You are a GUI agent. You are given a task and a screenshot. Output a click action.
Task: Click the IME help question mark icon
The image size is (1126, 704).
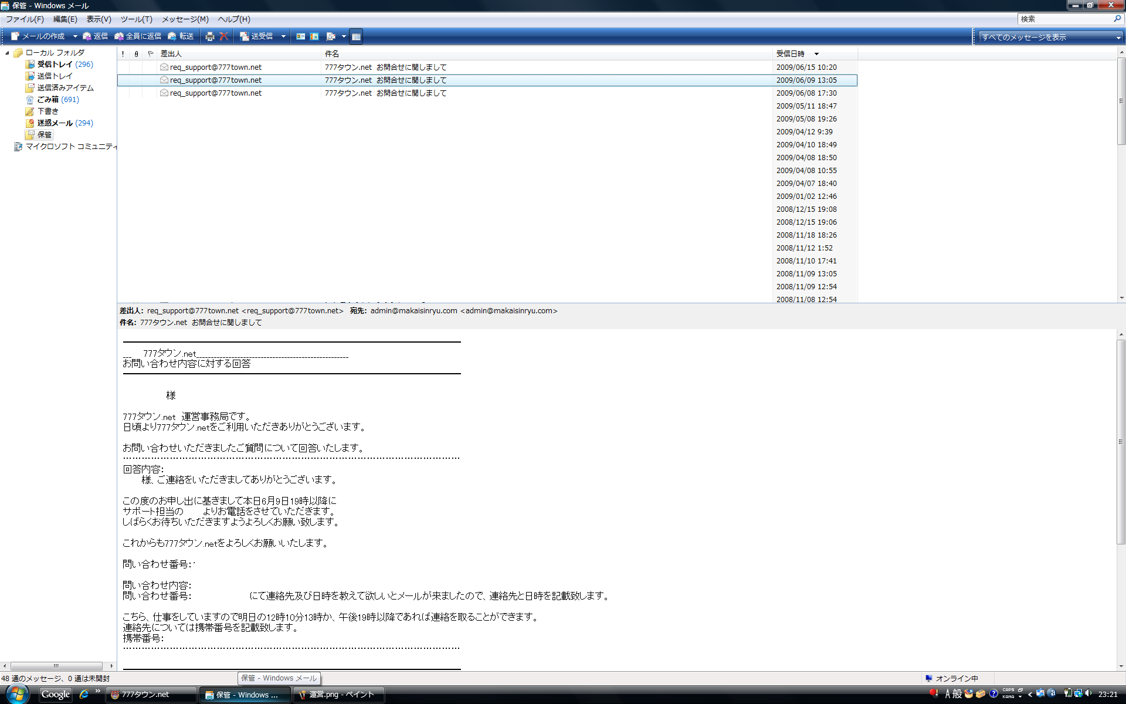coord(993,694)
